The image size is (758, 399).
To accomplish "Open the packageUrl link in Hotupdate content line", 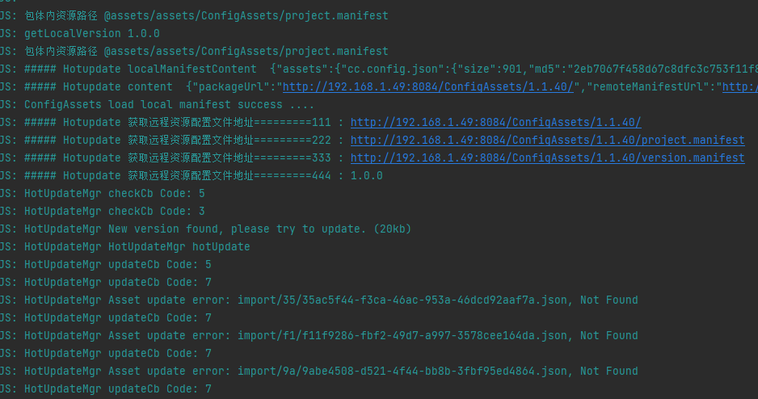I will 428,86.
